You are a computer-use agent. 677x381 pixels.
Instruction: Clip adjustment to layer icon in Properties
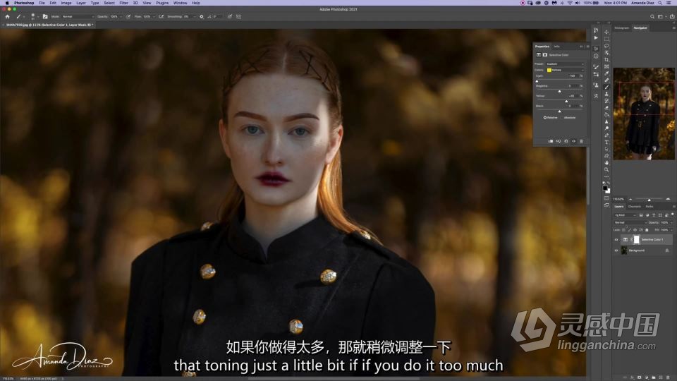[551, 141]
